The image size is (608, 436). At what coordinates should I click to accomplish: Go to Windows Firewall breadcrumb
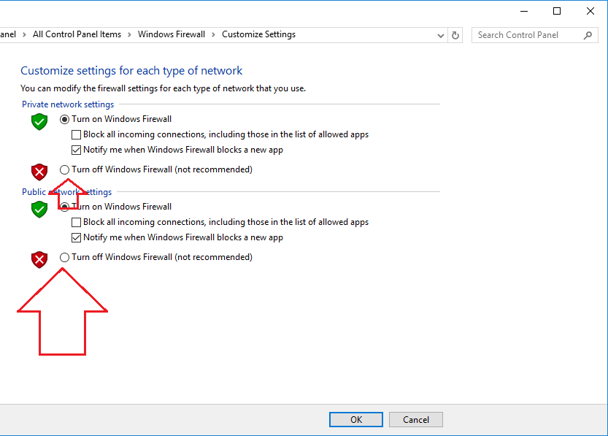[172, 34]
